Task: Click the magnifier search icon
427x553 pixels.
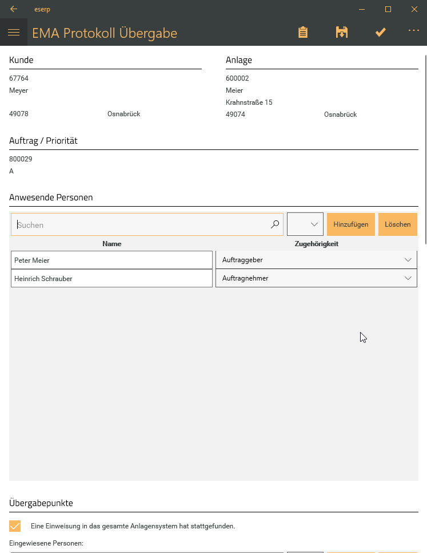Action: (x=275, y=224)
